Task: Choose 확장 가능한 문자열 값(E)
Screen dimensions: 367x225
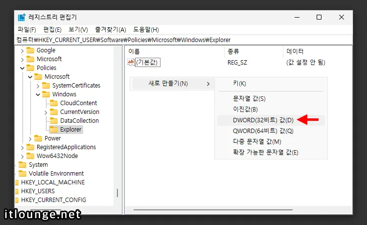Action: click(x=271, y=153)
